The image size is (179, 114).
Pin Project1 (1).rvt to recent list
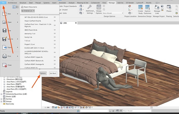coord(55,44)
